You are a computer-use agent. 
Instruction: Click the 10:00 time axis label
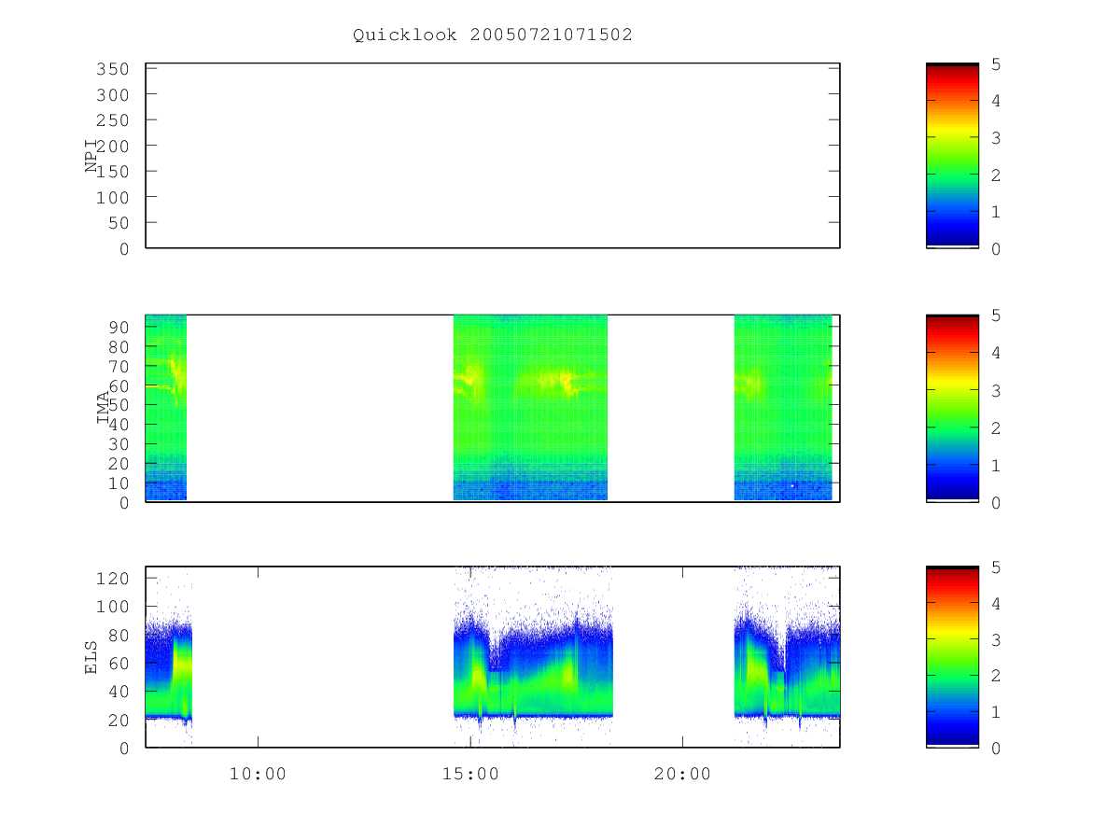coord(258,774)
